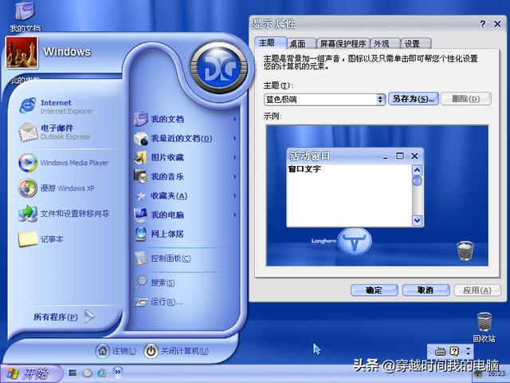
Task: Open Windows Media Player
Action: point(65,163)
